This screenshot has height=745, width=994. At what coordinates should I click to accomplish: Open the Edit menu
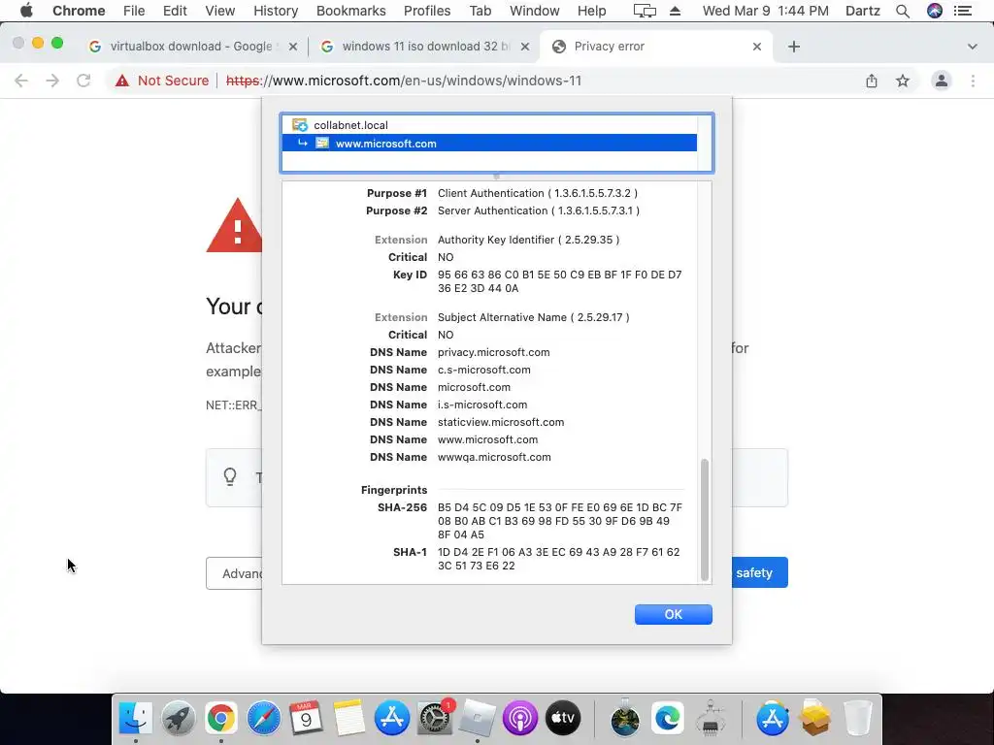click(175, 11)
